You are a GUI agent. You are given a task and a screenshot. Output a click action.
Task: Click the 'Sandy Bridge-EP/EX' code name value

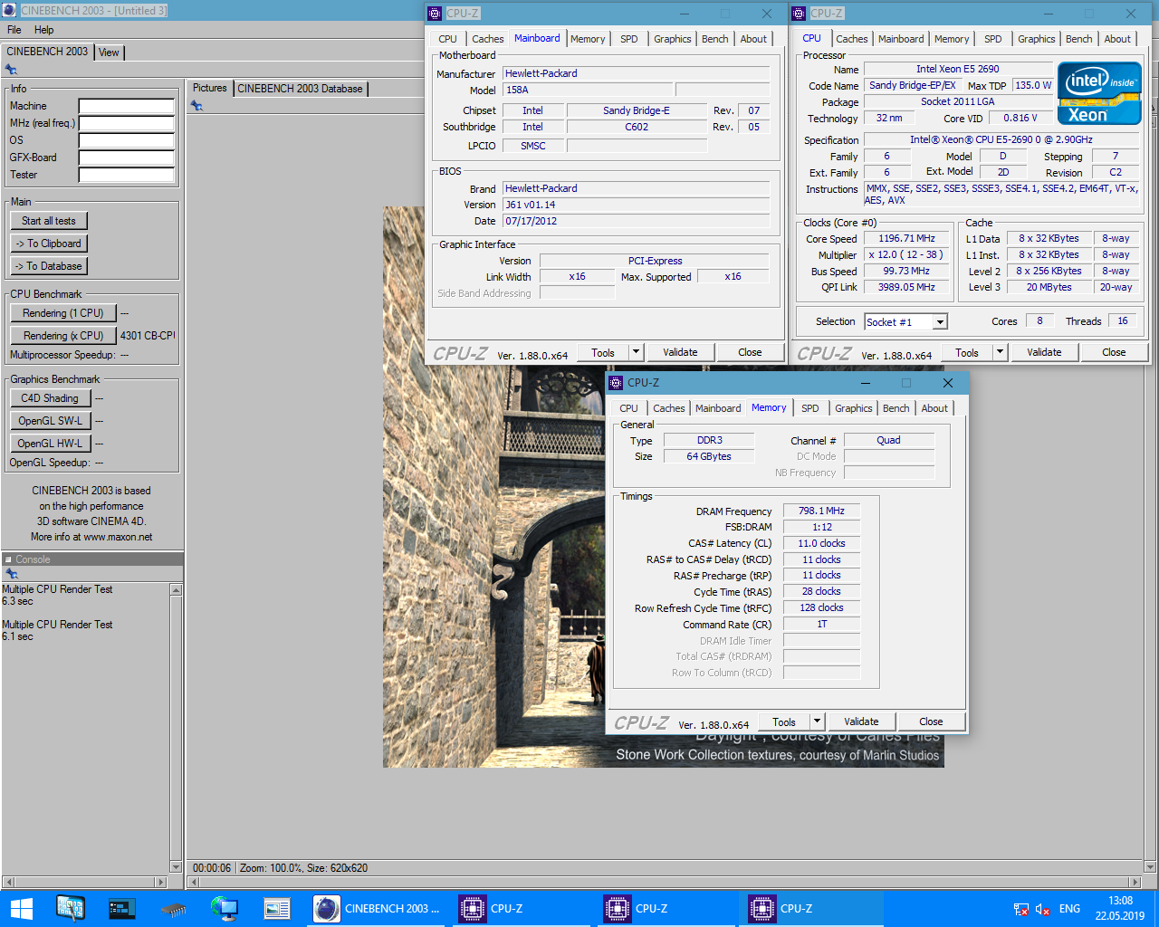tap(912, 86)
